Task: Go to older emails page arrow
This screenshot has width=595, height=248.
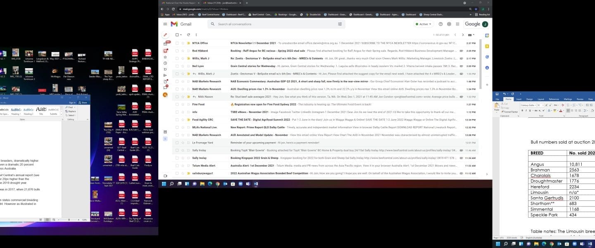Action: coord(463,35)
